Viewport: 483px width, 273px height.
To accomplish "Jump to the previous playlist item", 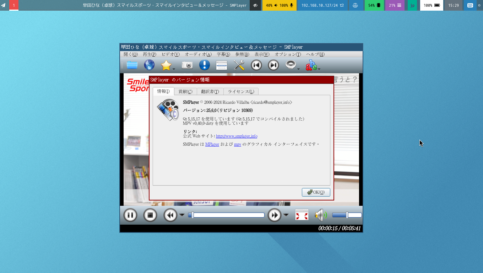I will (x=256, y=65).
